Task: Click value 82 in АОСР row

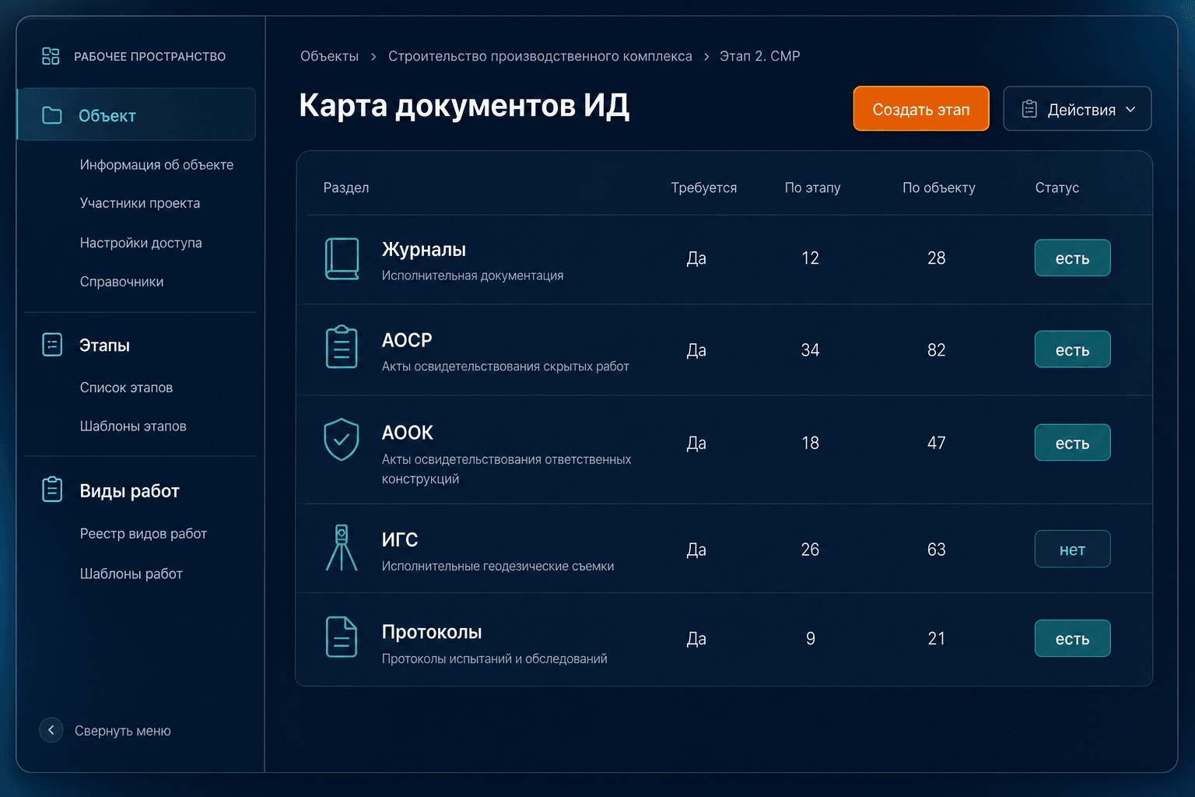Action: 936,350
